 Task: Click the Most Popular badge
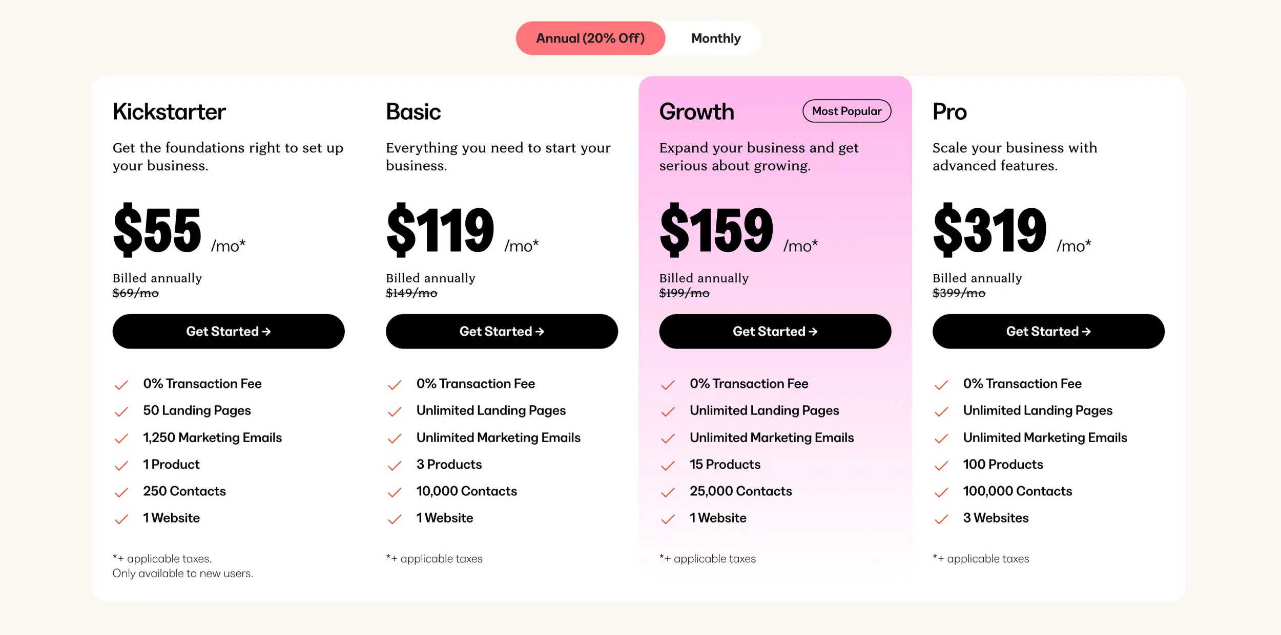pos(846,111)
